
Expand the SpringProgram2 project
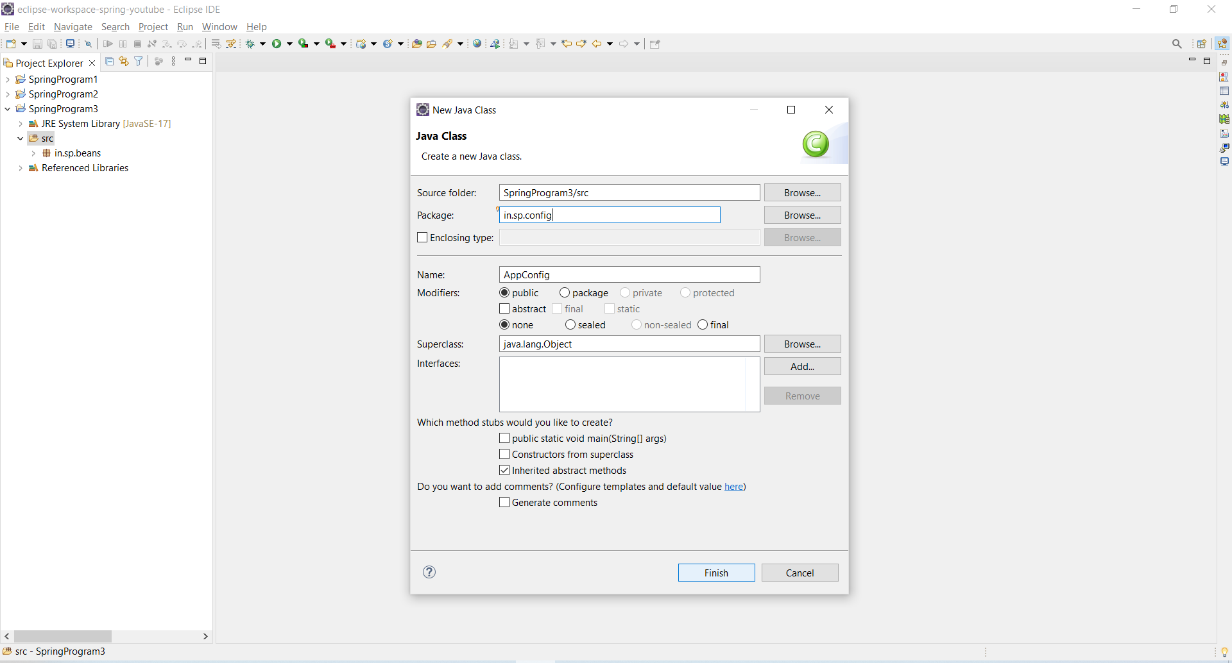coord(7,94)
